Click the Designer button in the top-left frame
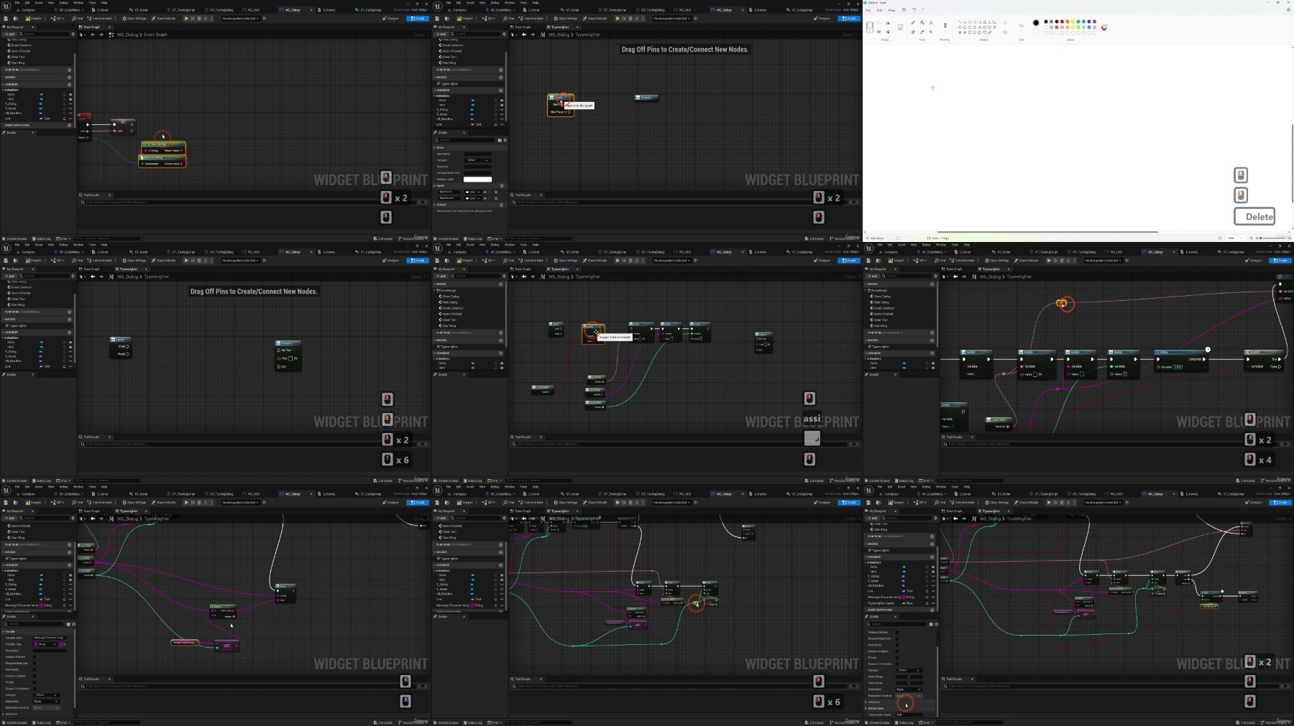The image size is (1294, 726). [391, 19]
